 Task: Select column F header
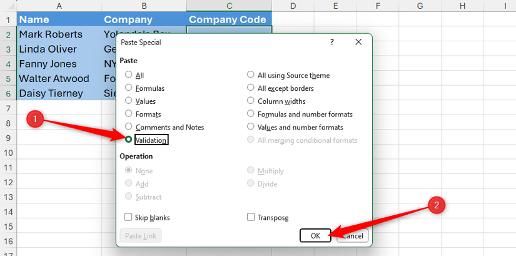tap(377, 6)
